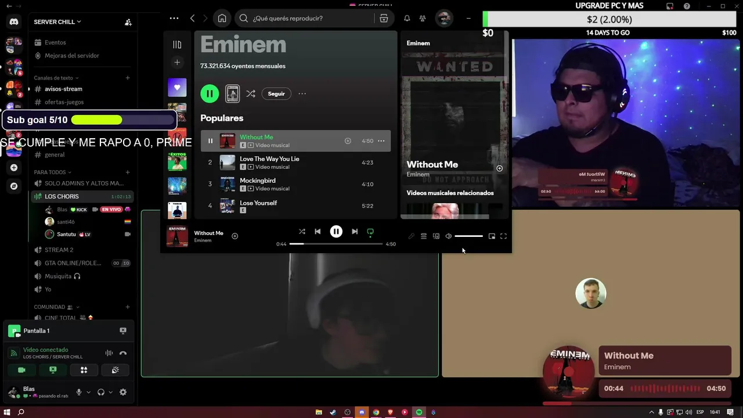This screenshot has height=418, width=743.
Task: Open Spotify miniplayer
Action: 492,236
